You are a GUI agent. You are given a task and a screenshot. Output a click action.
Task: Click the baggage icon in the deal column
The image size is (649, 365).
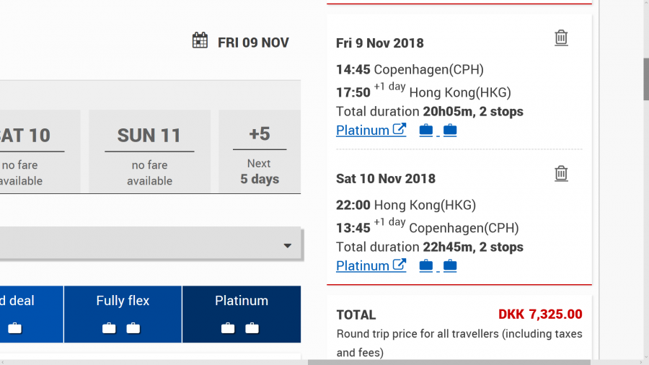pyautogui.click(x=14, y=329)
